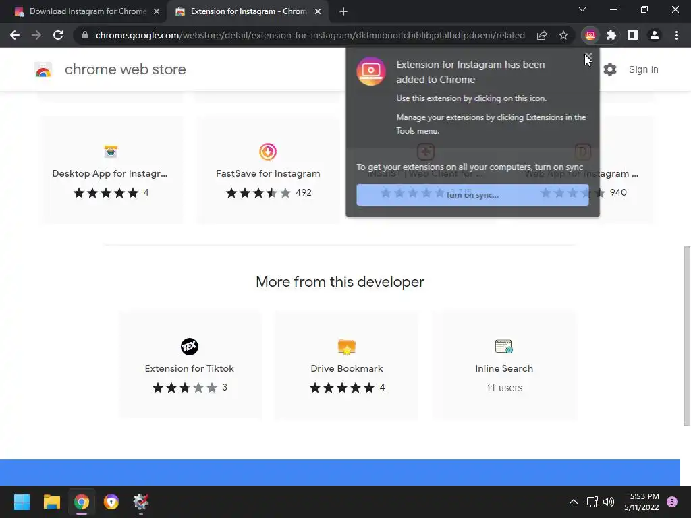Open File Explorer from the taskbar
Screen dimensions: 691x518
(x=51, y=502)
